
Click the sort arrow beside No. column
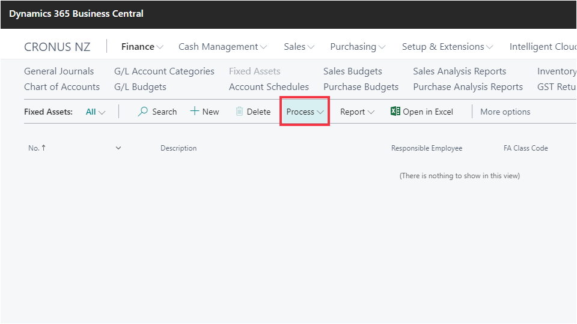point(43,148)
